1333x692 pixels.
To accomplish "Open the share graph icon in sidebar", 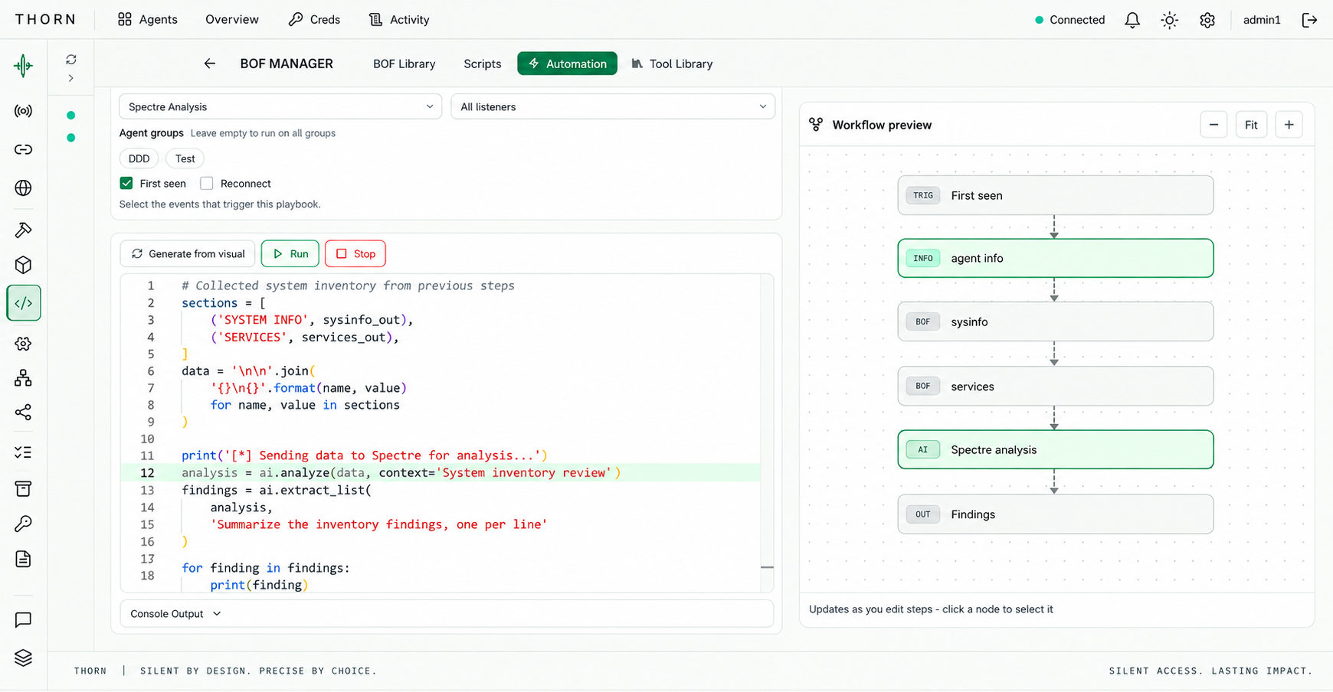I will click(x=24, y=413).
